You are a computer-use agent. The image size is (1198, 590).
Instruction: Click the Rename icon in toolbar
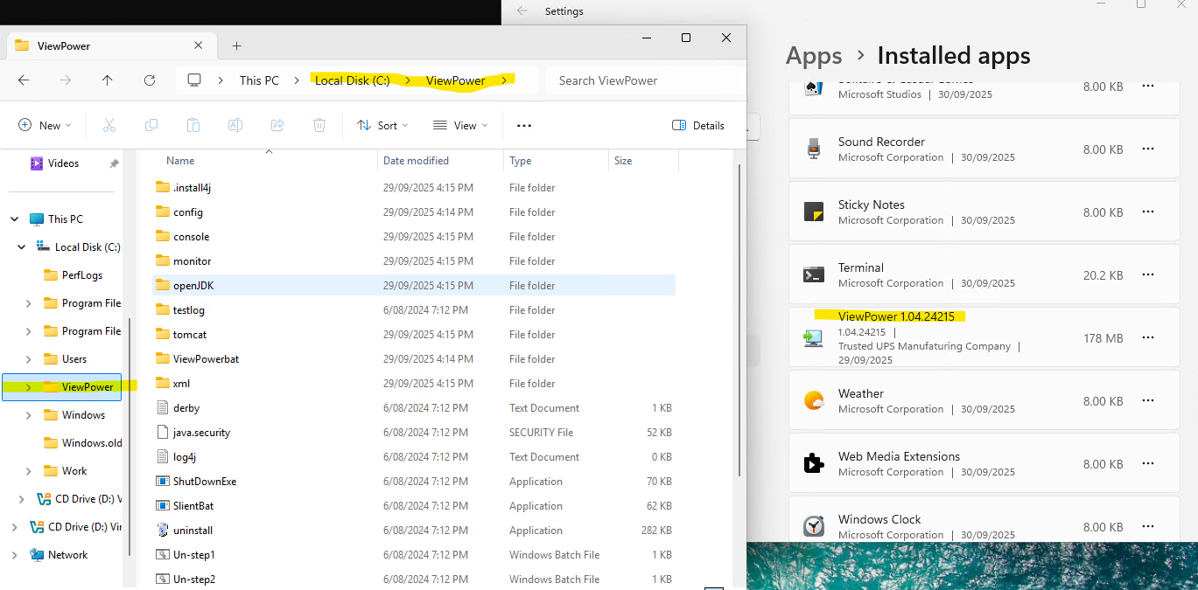235,125
